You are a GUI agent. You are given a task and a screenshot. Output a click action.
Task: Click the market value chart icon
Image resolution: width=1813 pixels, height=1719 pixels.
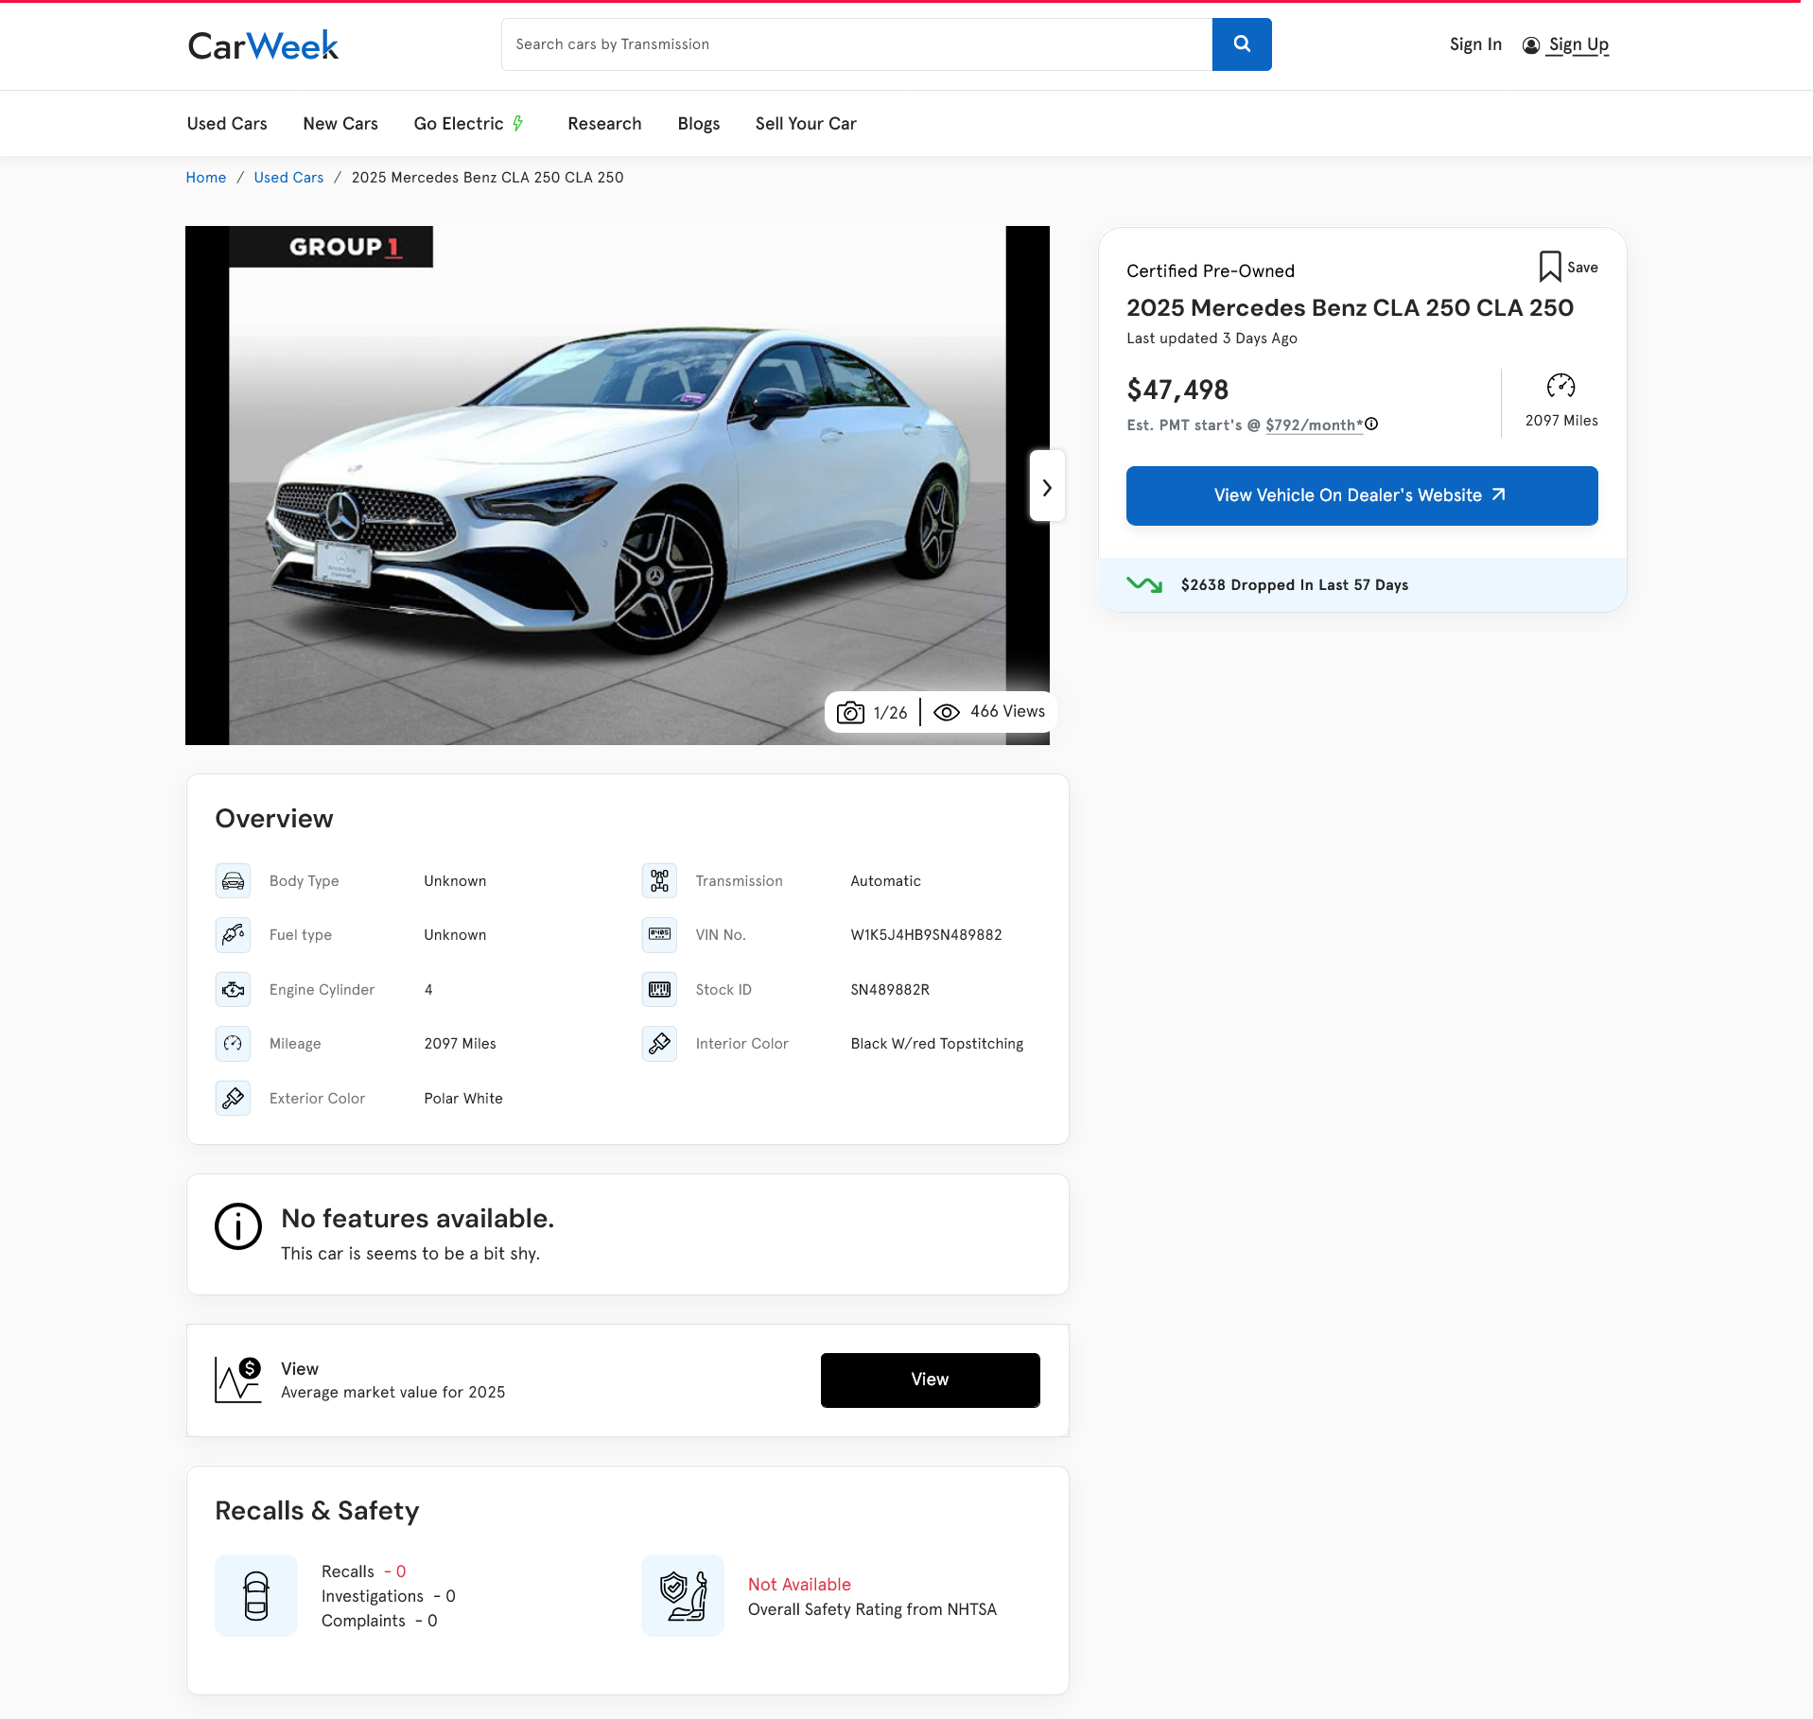click(238, 1380)
